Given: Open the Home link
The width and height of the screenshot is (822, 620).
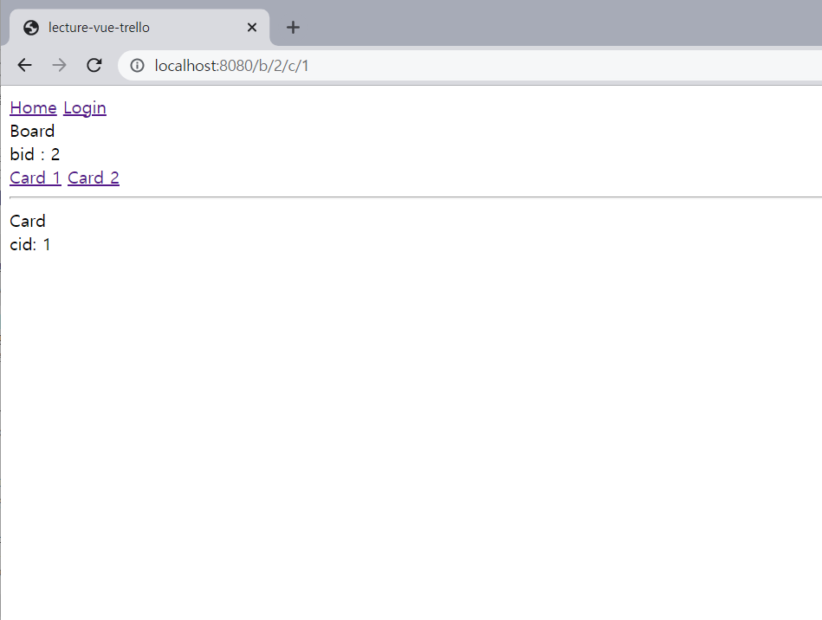Looking at the screenshot, I should (x=33, y=107).
